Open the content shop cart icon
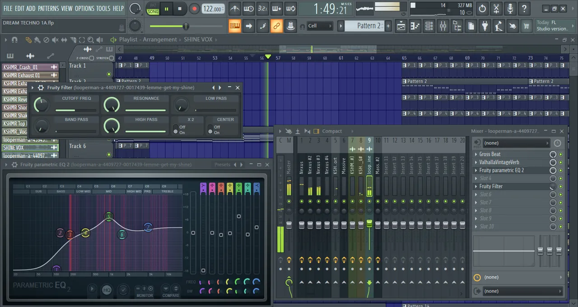The width and height of the screenshot is (578, 307). [526, 26]
